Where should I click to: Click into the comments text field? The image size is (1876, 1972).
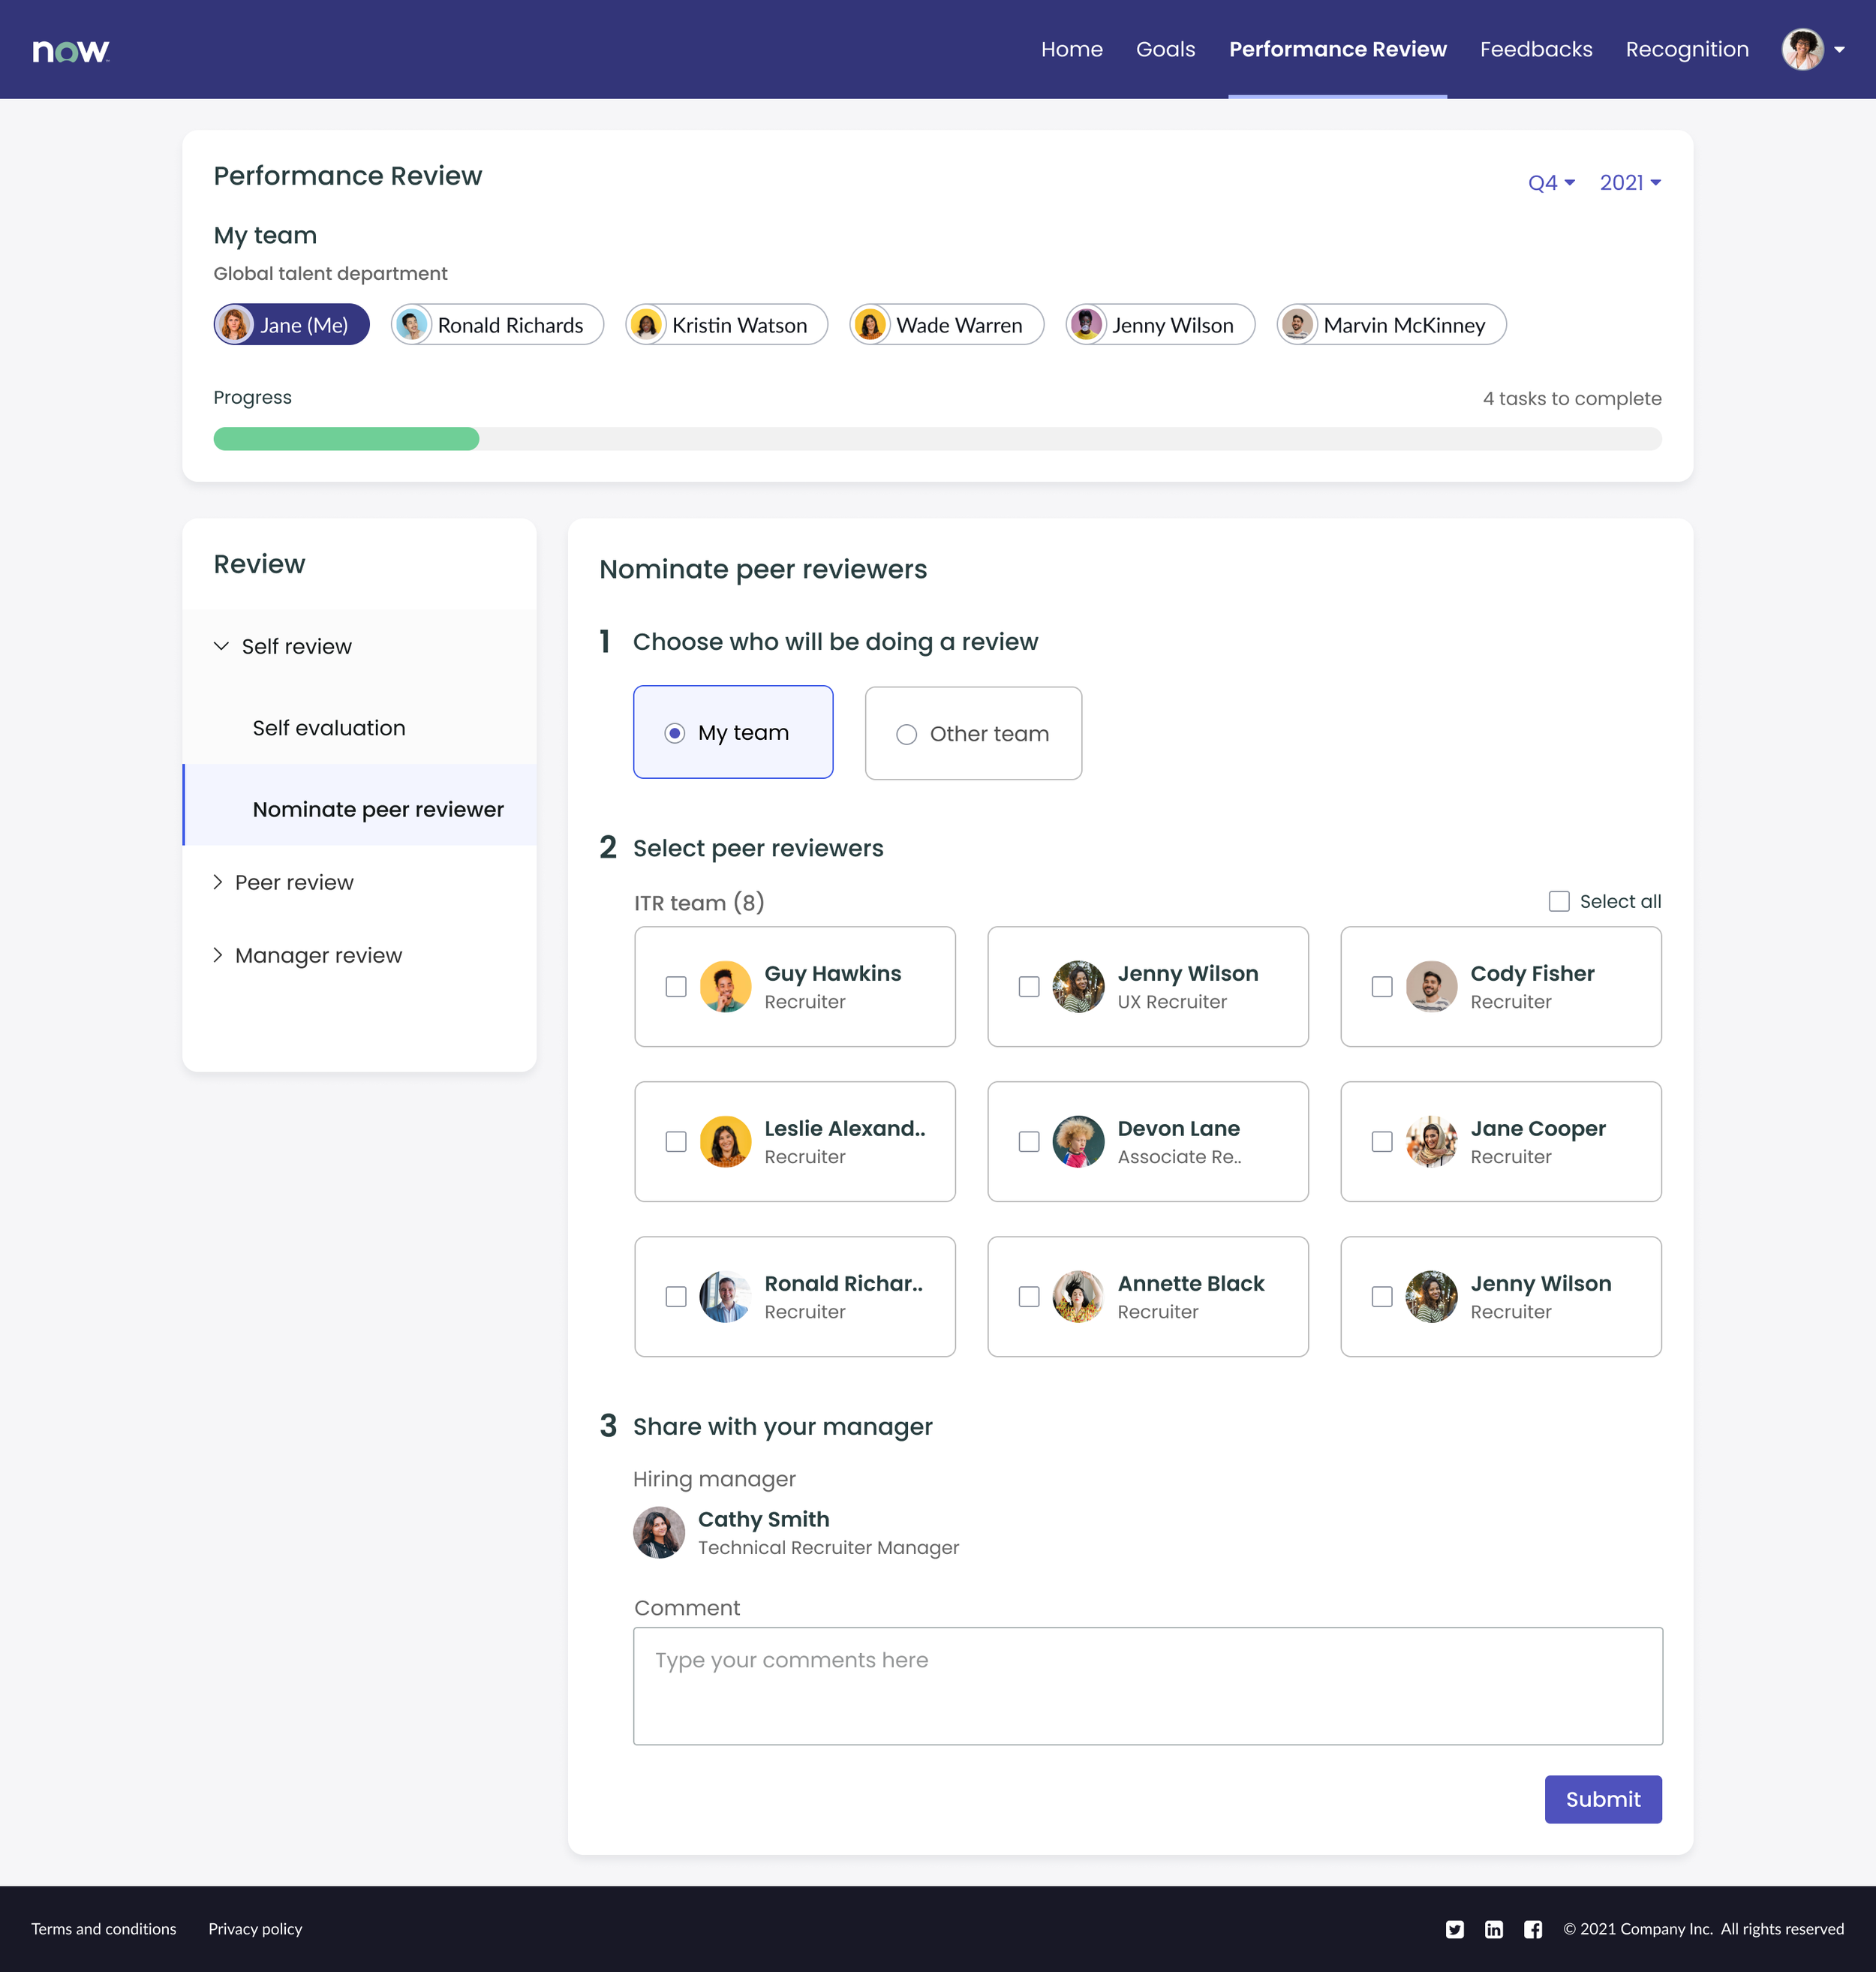pos(1147,1686)
